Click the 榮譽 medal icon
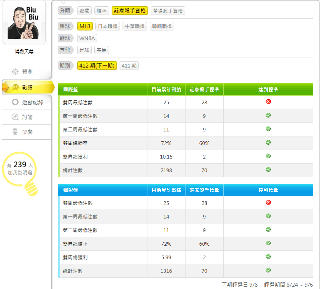320x289 pixels. 15,132
